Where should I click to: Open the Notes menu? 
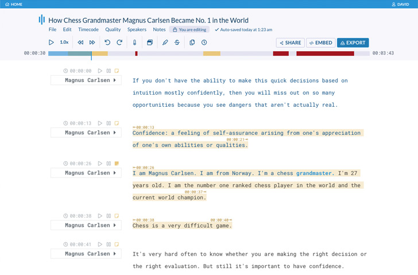159,30
